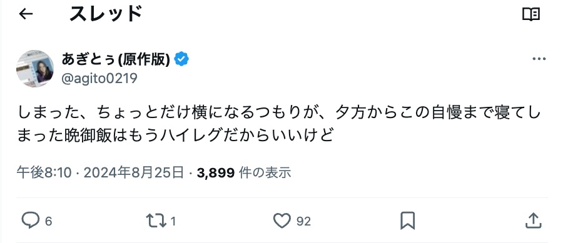The height and width of the screenshot is (243, 563).
Task: Open the profile picture of あぎとぅ
Action: point(35,69)
